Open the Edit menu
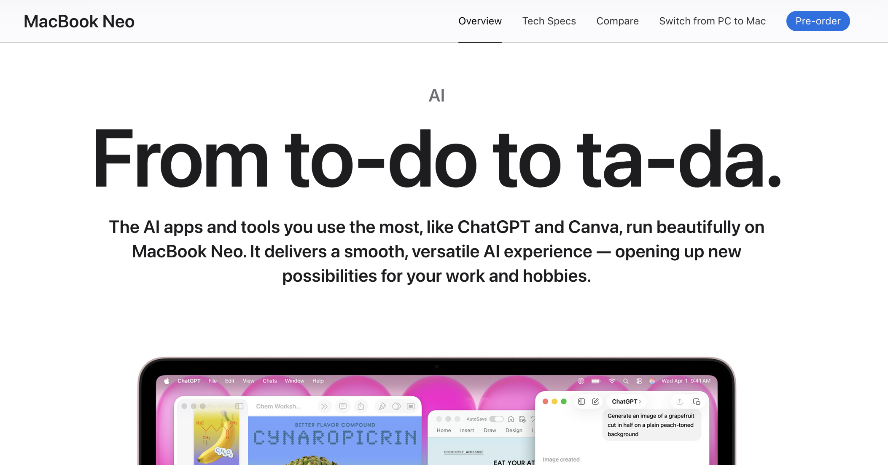 [x=230, y=381]
